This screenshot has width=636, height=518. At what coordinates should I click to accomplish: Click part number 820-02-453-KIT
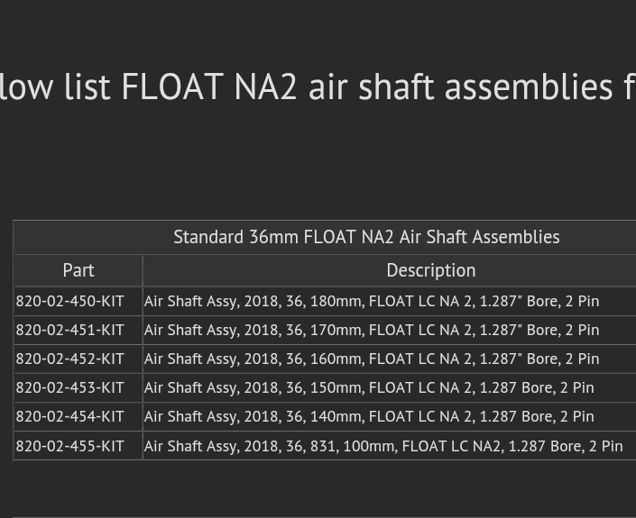pyautogui.click(x=70, y=387)
